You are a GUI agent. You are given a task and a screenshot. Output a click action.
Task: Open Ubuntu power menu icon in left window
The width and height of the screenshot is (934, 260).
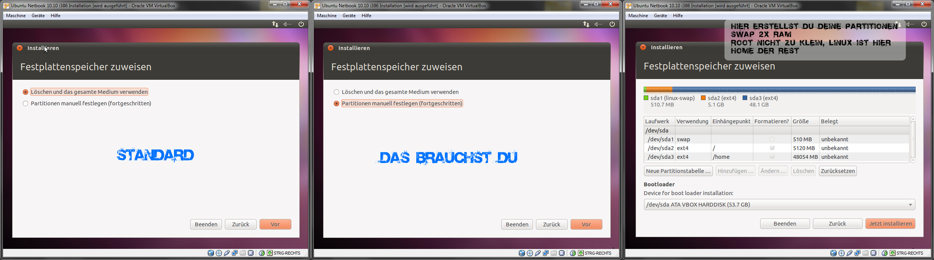[301, 24]
